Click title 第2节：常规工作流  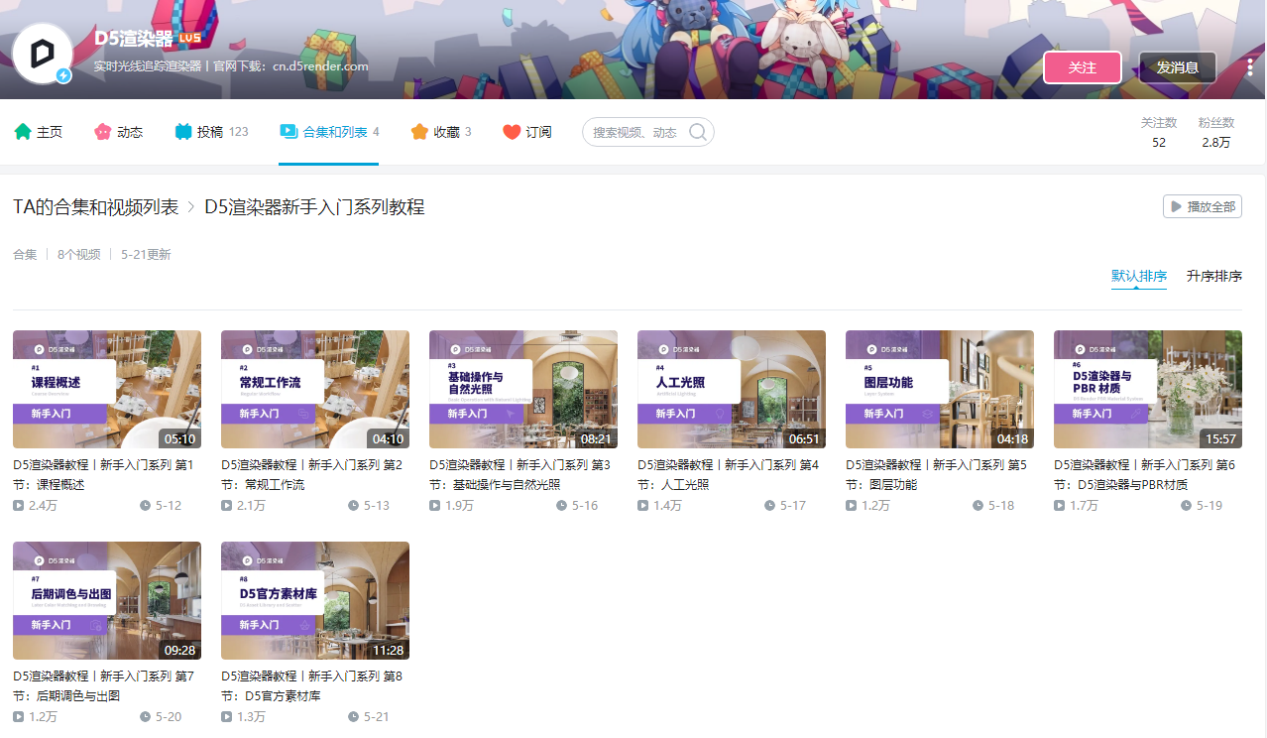click(312, 474)
